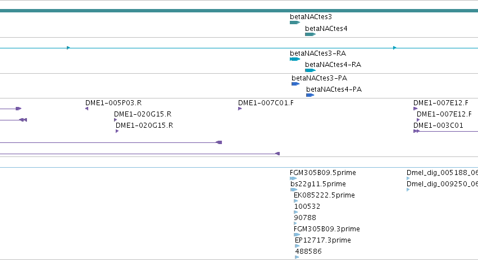
Task: Select the FGM305B09.3prime label
Action: tap(327, 229)
